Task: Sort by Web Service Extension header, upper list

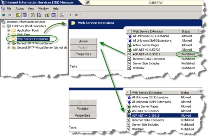Action: (156, 32)
